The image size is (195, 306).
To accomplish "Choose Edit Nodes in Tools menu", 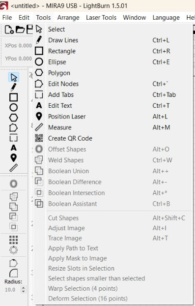I will tap(112, 84).
